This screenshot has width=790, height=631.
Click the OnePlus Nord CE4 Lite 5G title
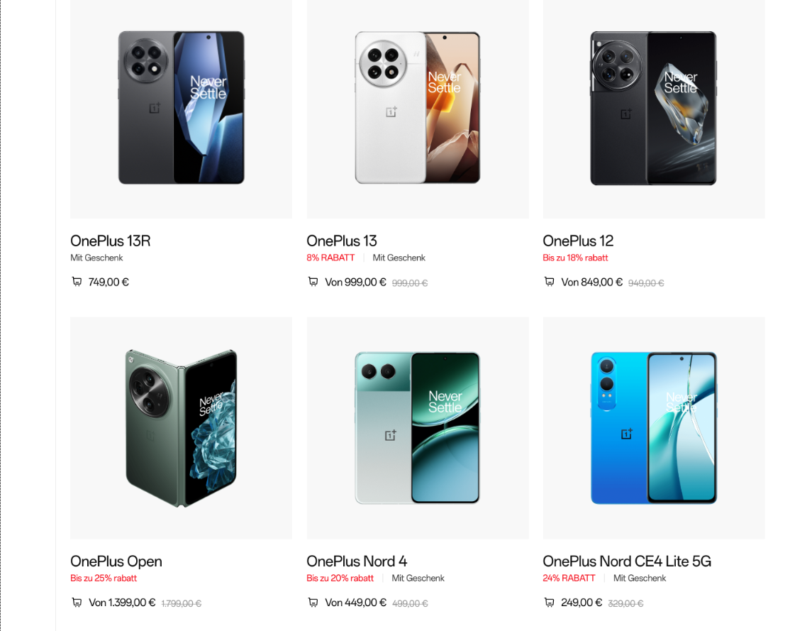pos(627,561)
